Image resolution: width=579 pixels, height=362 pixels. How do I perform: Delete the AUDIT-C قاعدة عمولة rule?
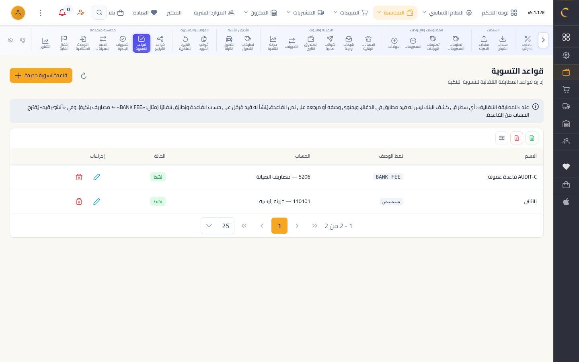pos(79,177)
